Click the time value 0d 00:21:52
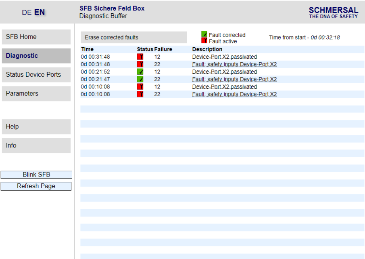The height and width of the screenshot is (259, 365). pos(95,72)
